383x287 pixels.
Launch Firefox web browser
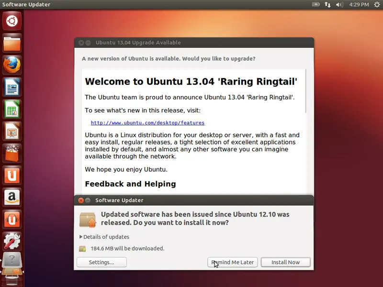coord(11,66)
